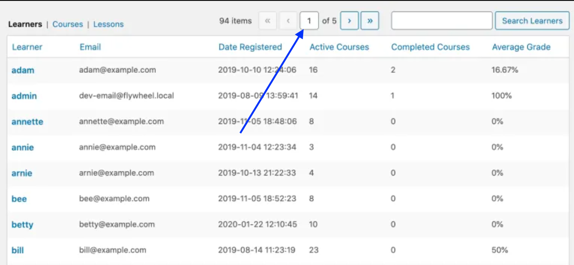Click the date 2019-10-10 12:24:06
Viewport: 574px width, 265px height.
[x=257, y=70]
